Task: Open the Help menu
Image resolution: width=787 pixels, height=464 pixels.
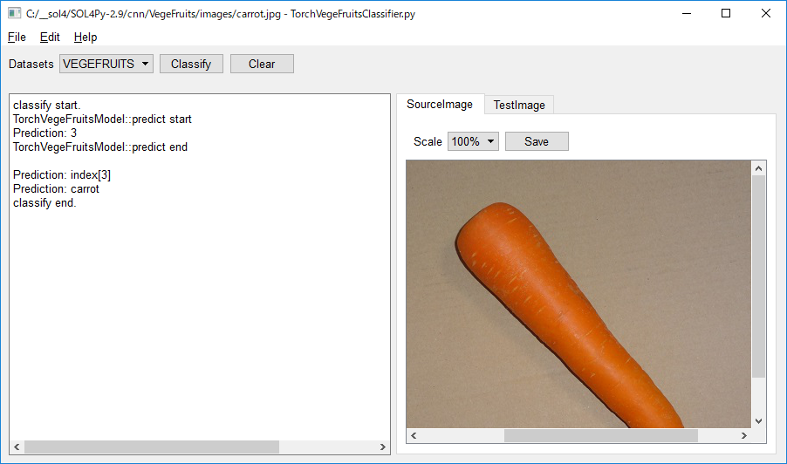Action: pyautogui.click(x=86, y=38)
